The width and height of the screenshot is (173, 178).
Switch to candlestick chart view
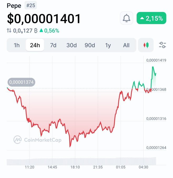click(x=146, y=45)
